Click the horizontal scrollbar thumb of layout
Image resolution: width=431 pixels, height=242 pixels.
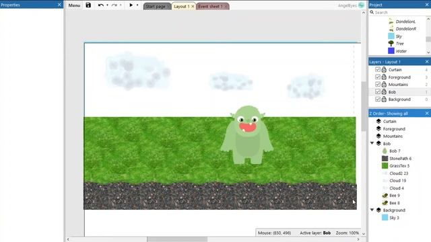tap(177, 239)
